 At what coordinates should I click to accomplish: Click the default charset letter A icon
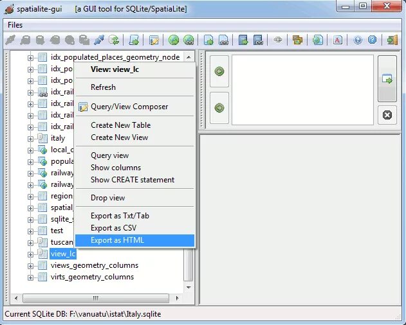tap(337, 40)
